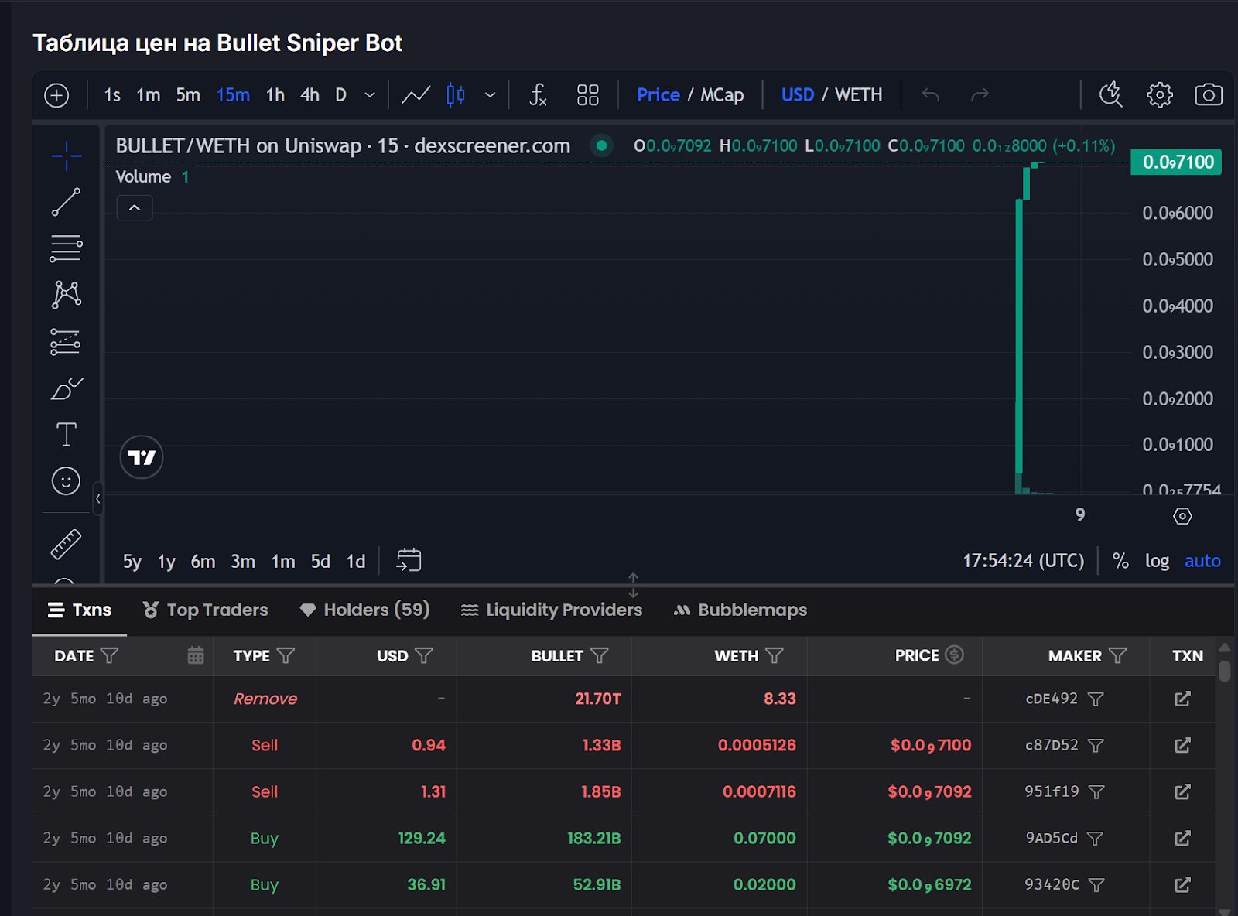Open the emoji sticker tool
1238x916 pixels.
click(66, 480)
